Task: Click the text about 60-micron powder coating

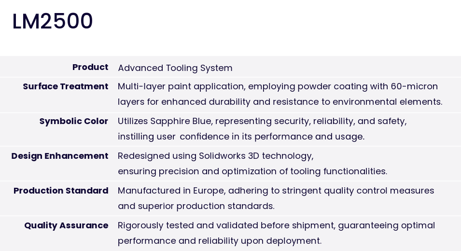Action: pos(278,86)
